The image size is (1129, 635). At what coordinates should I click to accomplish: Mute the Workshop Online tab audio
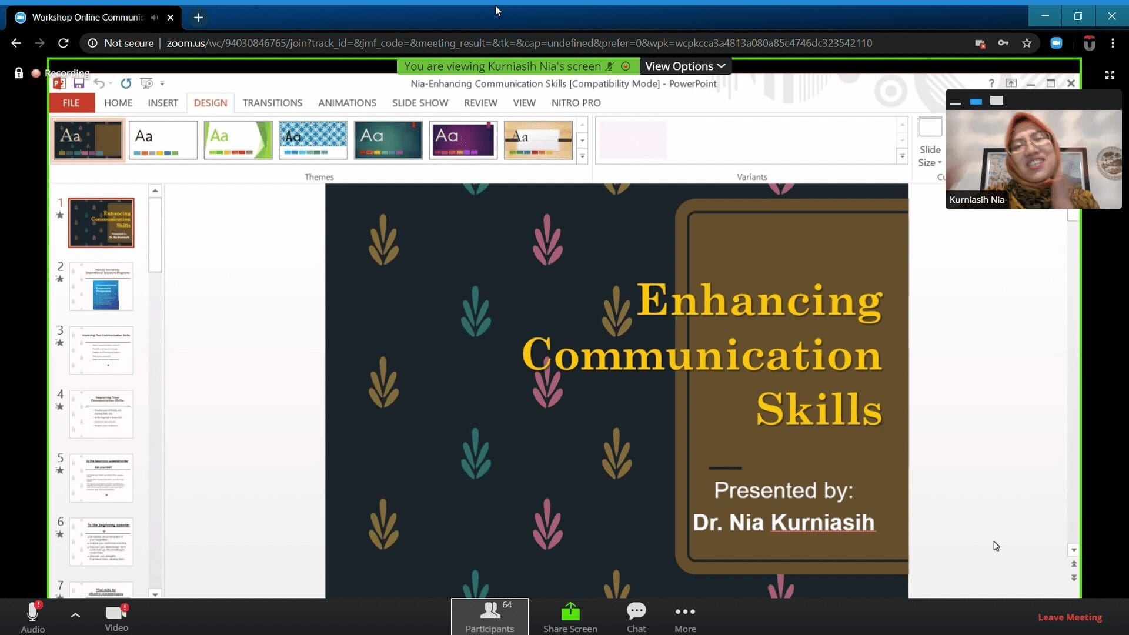154,18
